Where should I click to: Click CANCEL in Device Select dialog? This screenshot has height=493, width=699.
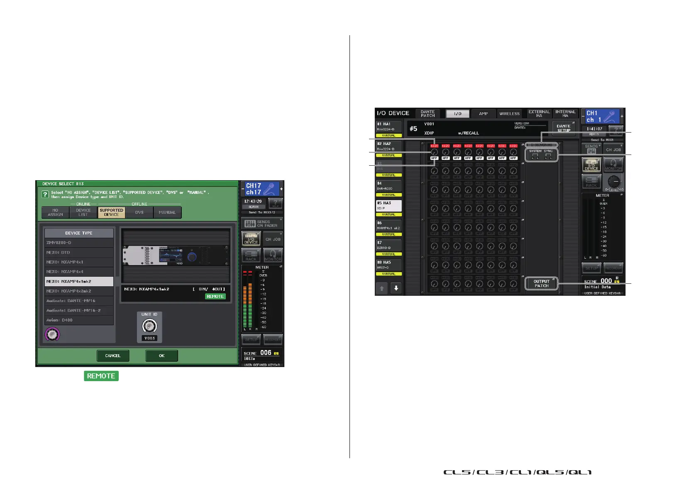113,356
